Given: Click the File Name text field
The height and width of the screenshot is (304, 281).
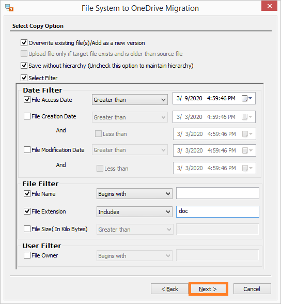Looking at the screenshot, I should click(x=217, y=193).
